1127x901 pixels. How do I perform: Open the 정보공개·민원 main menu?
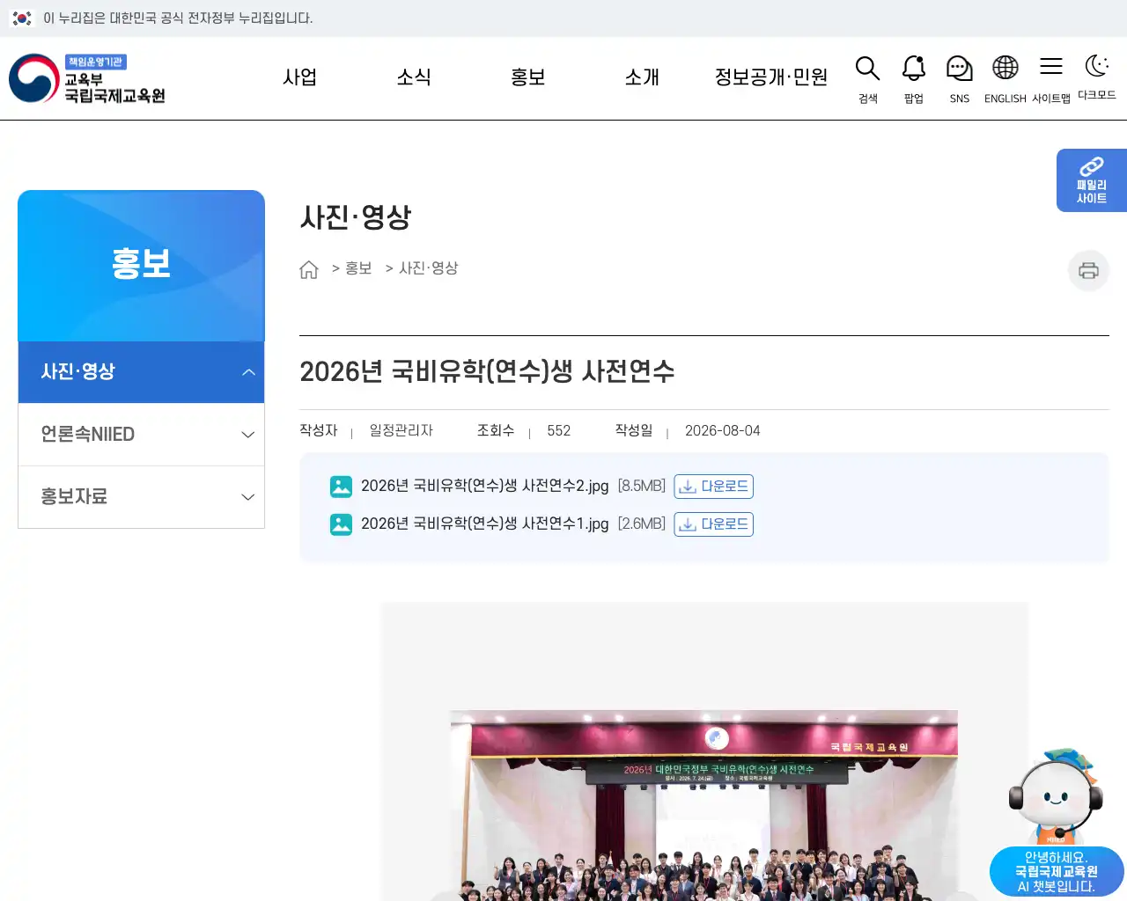[x=771, y=77]
